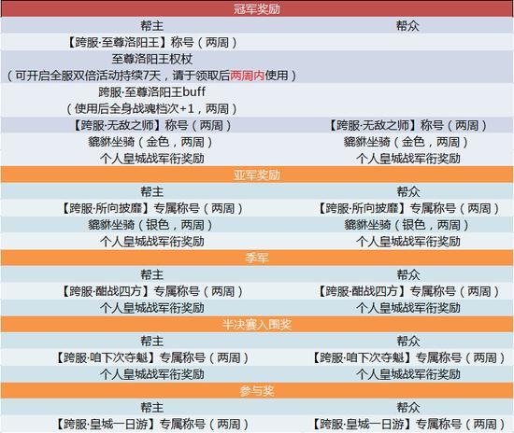Select 冠军 section 帮主 个人皇城战军衔奖励

pos(151,159)
